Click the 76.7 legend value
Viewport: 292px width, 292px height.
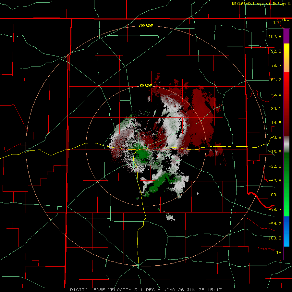pyautogui.click(x=276, y=65)
